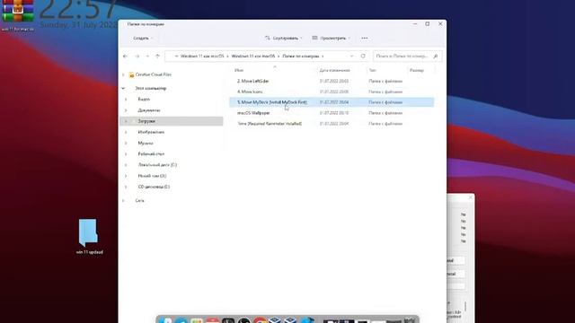Open Изображения in navigation pane

151,132
